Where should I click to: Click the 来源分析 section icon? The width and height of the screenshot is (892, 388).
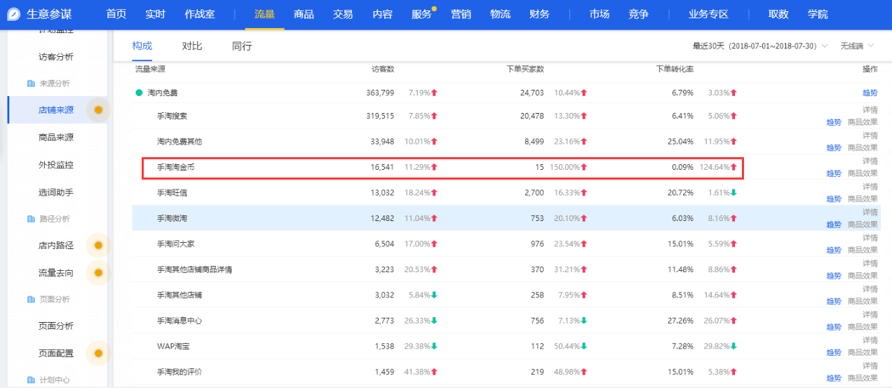31,83
